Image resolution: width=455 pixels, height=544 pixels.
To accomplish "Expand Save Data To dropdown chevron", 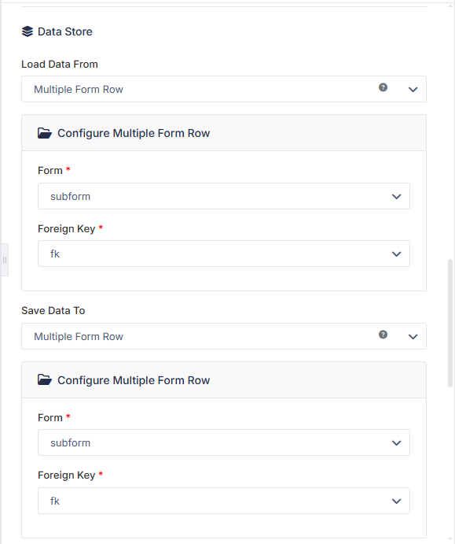I will click(x=413, y=336).
